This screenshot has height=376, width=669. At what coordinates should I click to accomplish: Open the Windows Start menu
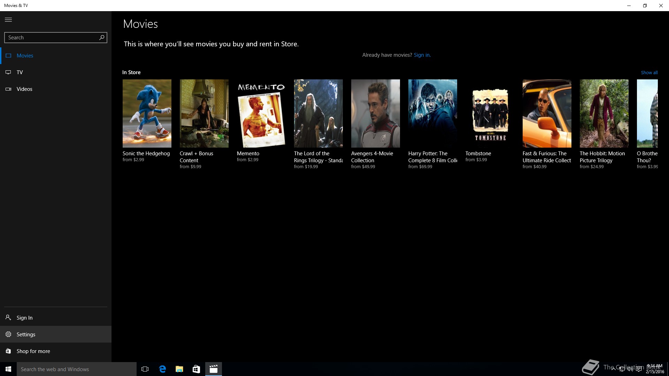click(x=8, y=369)
